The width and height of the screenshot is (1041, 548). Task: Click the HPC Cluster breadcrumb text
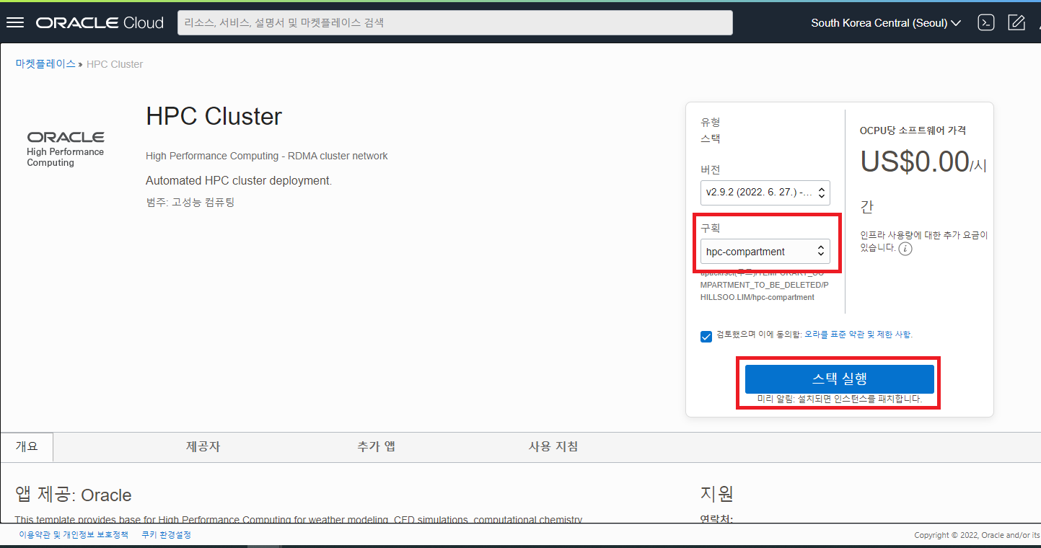coord(115,64)
